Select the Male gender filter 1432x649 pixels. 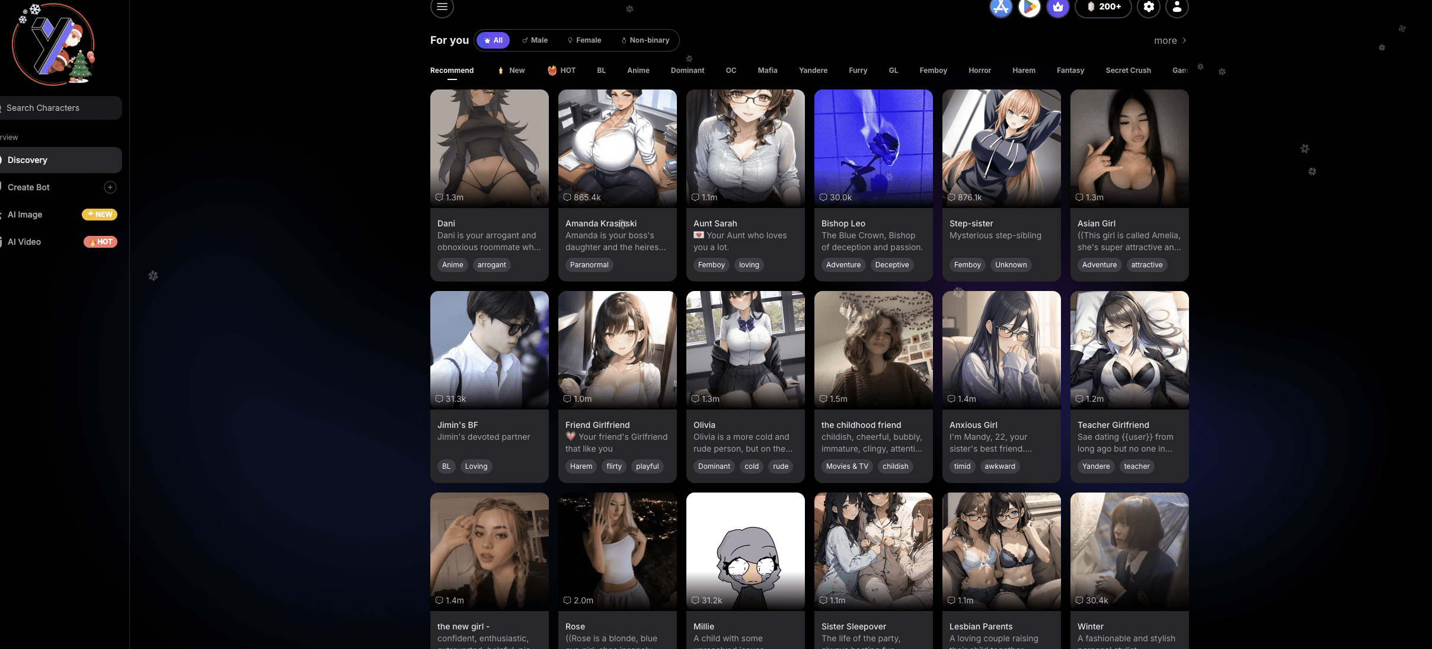point(535,40)
